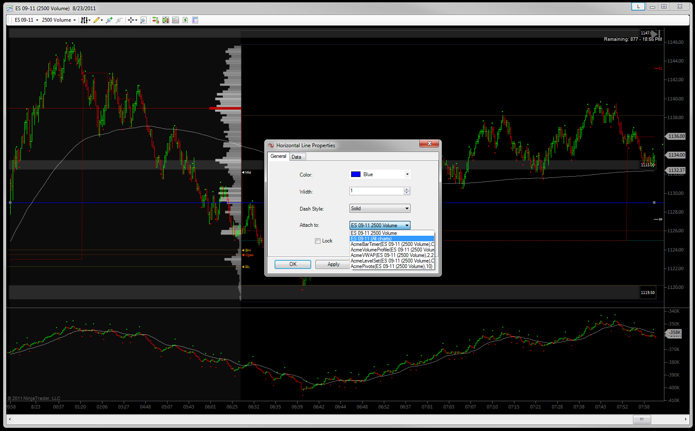Decrease width with the down stepper
The image size is (695, 431).
[407, 193]
